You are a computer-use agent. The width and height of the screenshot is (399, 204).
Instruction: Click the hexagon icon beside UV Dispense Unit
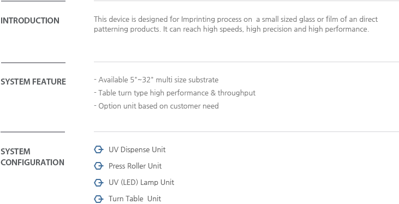(98, 149)
